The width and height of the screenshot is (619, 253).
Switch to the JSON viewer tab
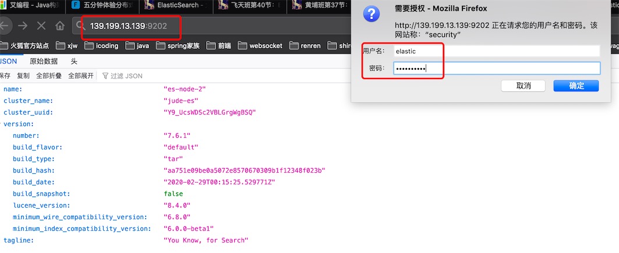point(8,62)
